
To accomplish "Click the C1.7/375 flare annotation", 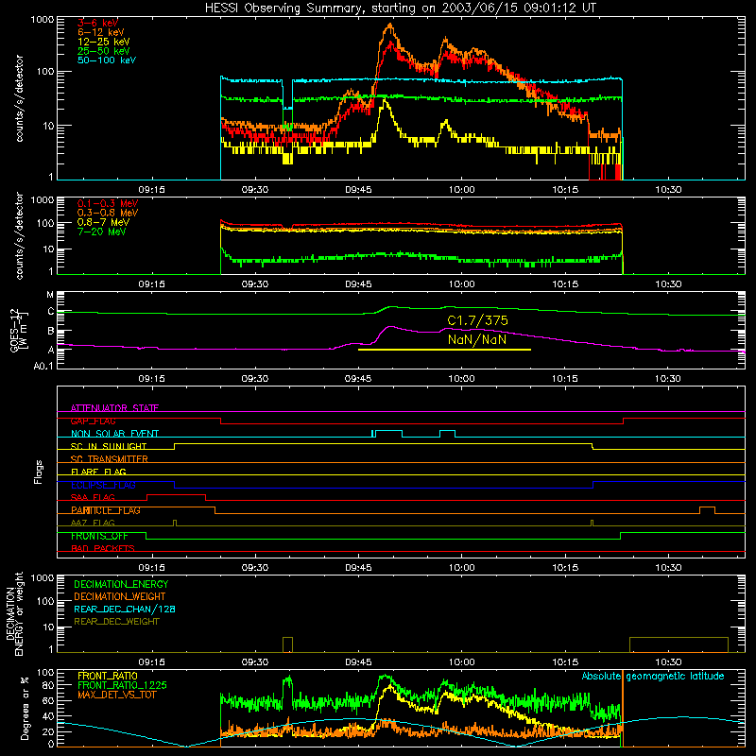I will [477, 320].
